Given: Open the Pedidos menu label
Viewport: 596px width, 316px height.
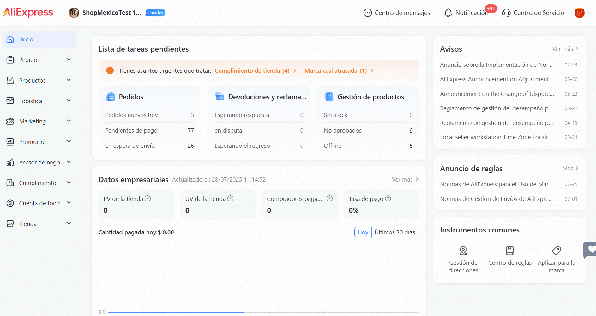Looking at the screenshot, I should (x=29, y=60).
